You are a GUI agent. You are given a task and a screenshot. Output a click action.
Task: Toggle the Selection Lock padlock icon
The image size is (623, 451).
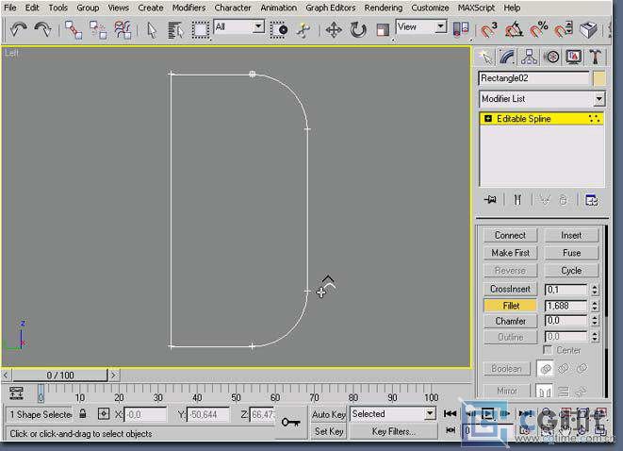tap(82, 413)
